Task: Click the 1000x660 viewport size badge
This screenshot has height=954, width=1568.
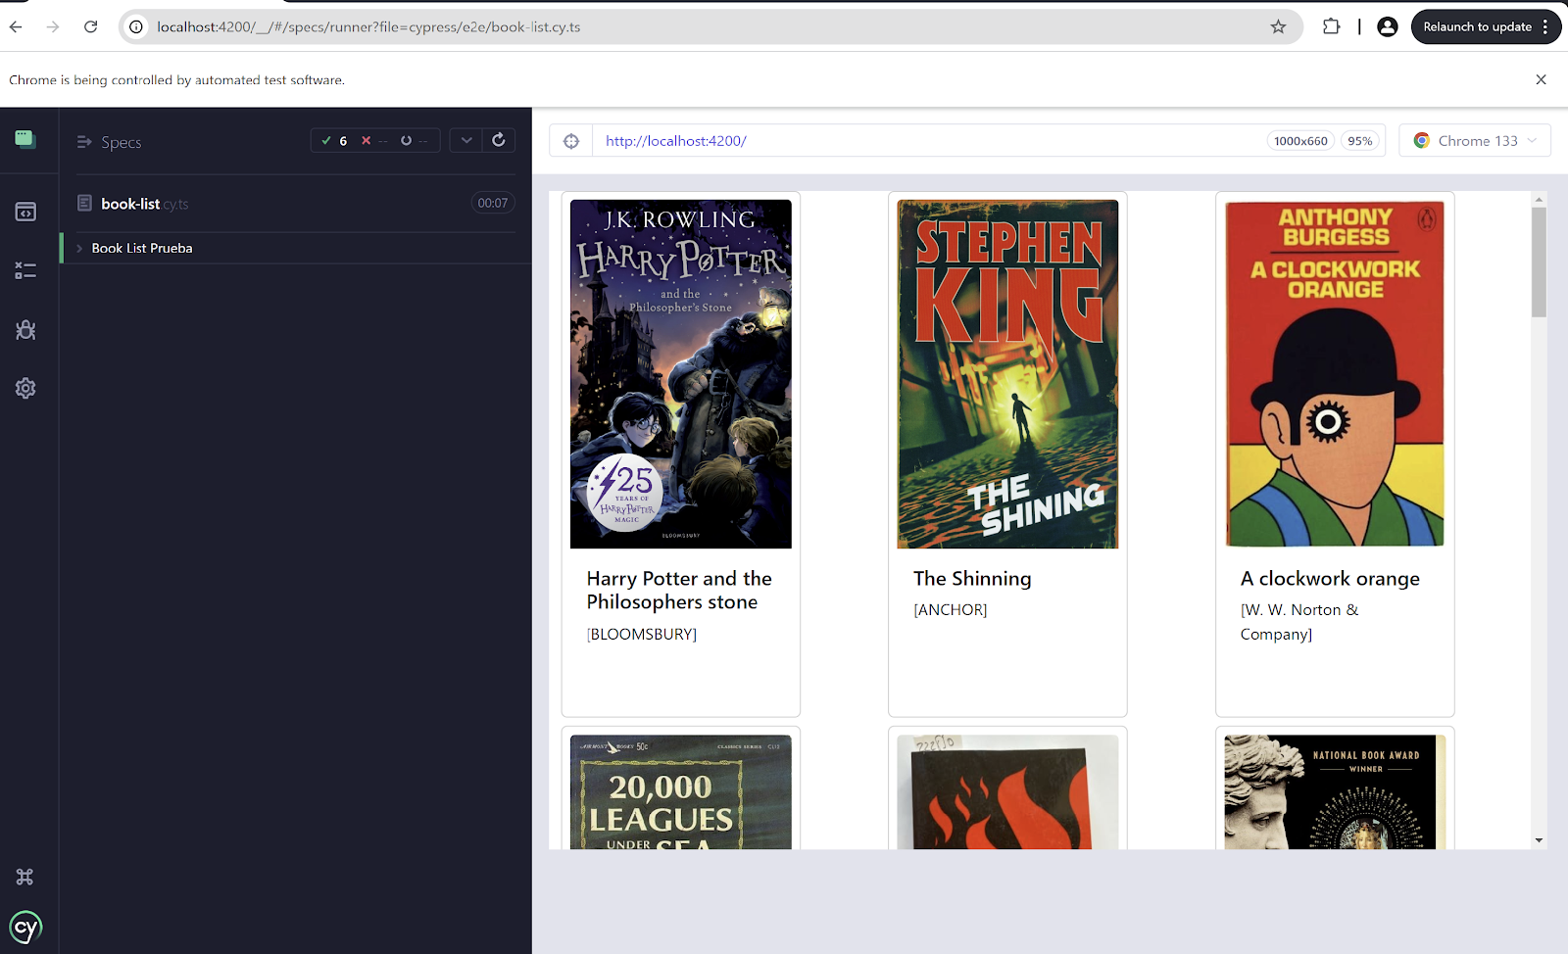Action: click(x=1300, y=141)
